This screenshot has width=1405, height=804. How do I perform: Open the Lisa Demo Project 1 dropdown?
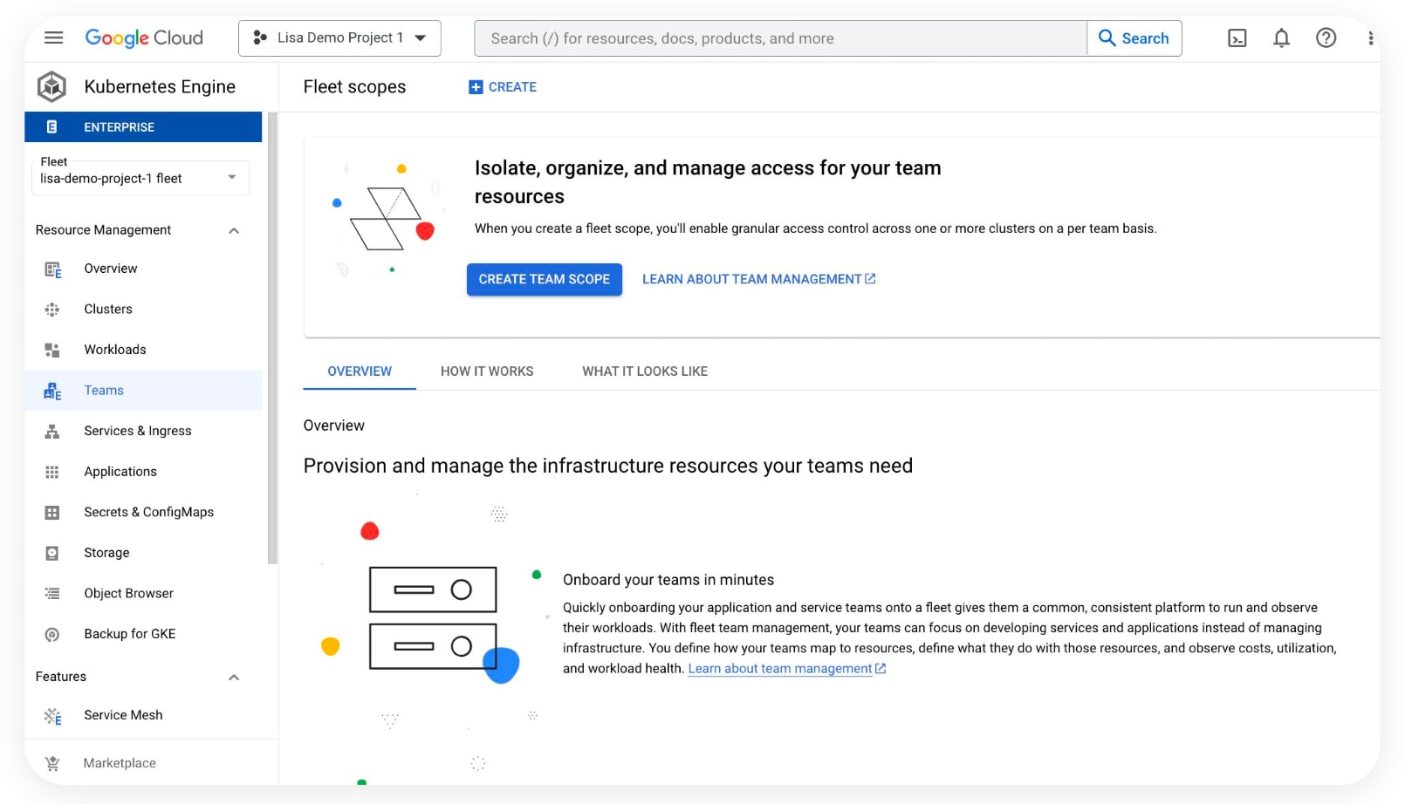point(339,38)
